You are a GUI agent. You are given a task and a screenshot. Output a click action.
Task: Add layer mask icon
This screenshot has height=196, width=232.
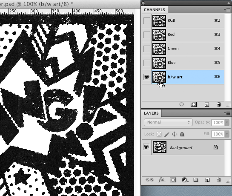pyautogui.click(x=173, y=180)
